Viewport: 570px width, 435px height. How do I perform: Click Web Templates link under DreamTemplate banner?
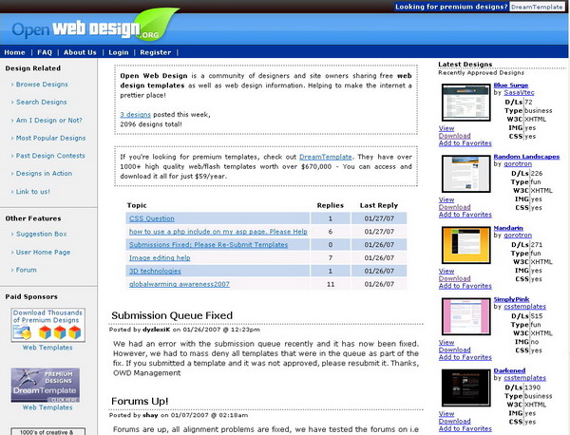point(47,407)
